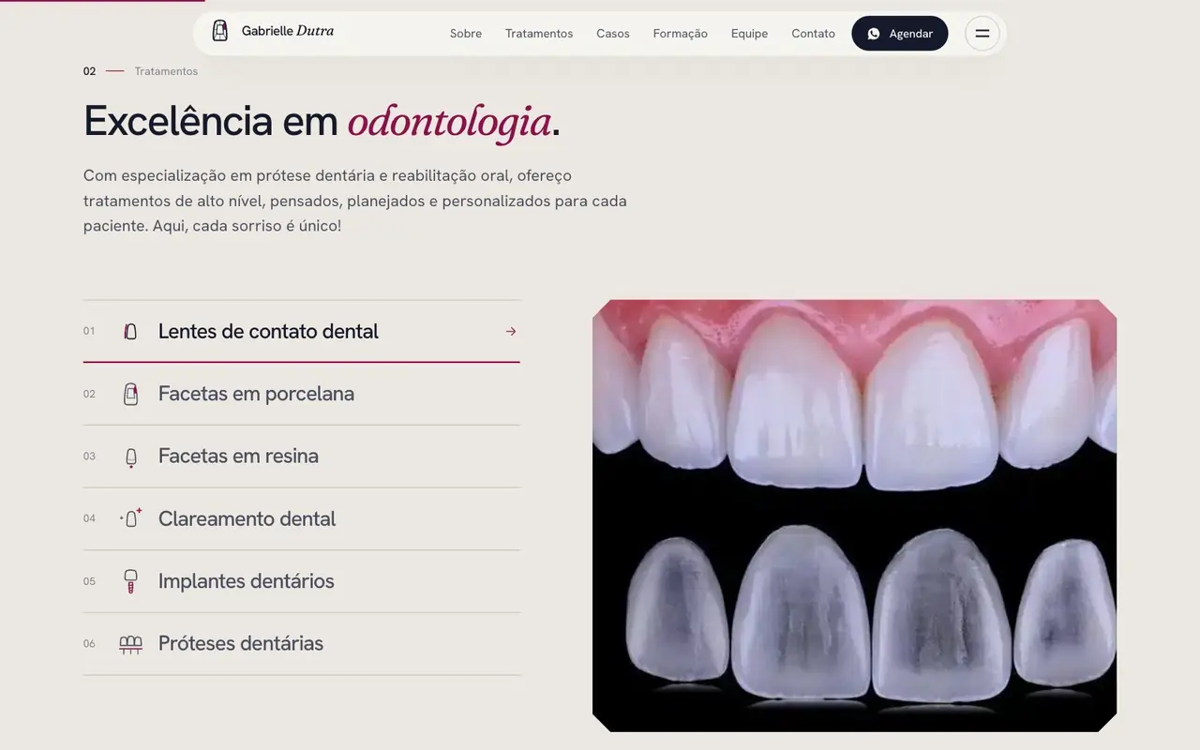Viewport: 1200px width, 750px height.
Task: View the Próteses dentárias treatment
Action: click(x=302, y=644)
